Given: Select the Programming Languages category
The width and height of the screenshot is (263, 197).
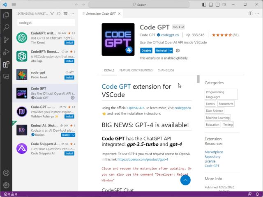Looking at the screenshot, I should pyautogui.click(x=221, y=94).
